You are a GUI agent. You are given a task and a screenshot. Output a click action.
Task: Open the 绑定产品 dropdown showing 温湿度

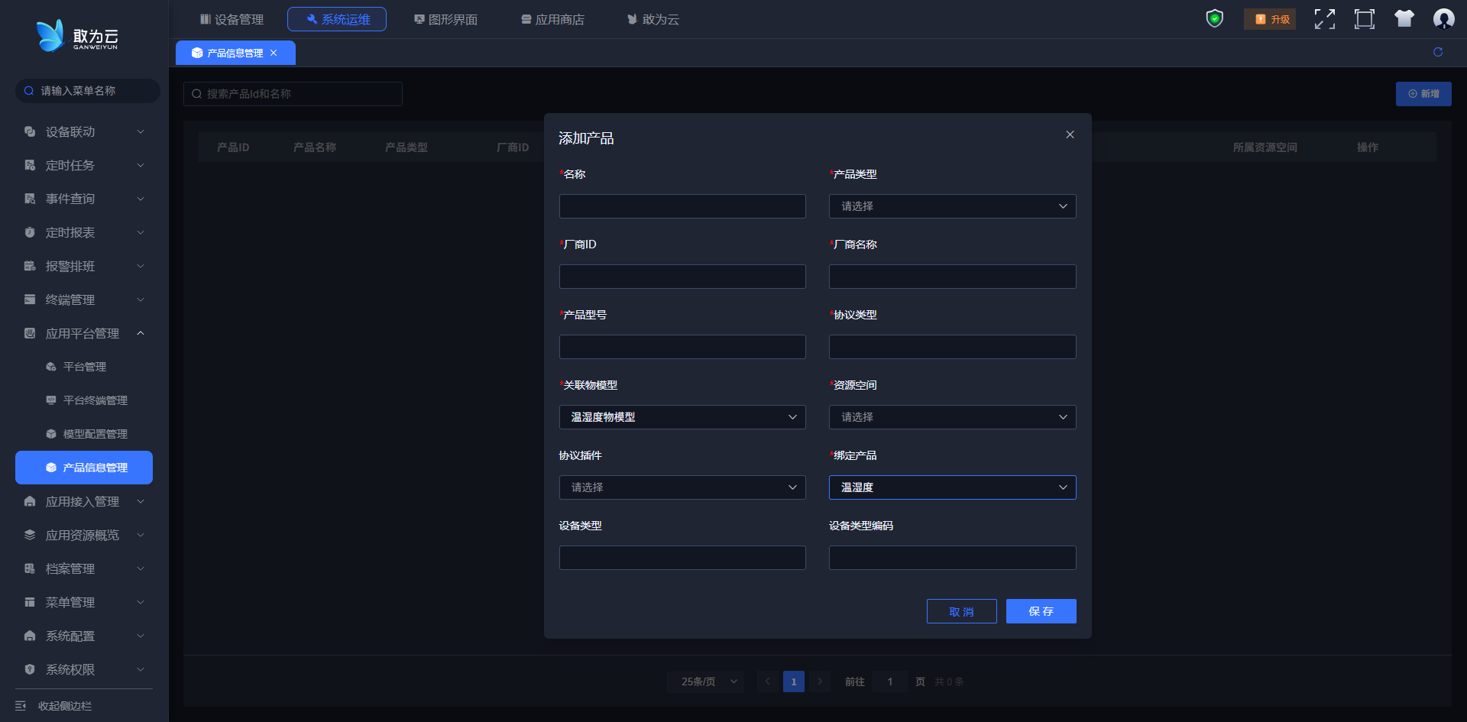[952, 487]
